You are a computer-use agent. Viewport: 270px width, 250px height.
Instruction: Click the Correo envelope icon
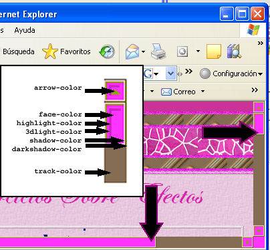tap(166, 92)
